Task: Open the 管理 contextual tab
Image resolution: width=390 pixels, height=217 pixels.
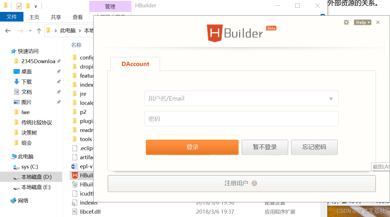Action: (x=110, y=6)
